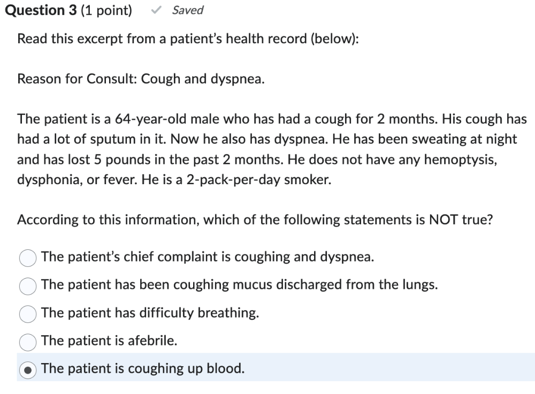Screen dimensions: 535x394
Task: Click answer text 'The patient is afebrile.'
Action: [109, 341]
